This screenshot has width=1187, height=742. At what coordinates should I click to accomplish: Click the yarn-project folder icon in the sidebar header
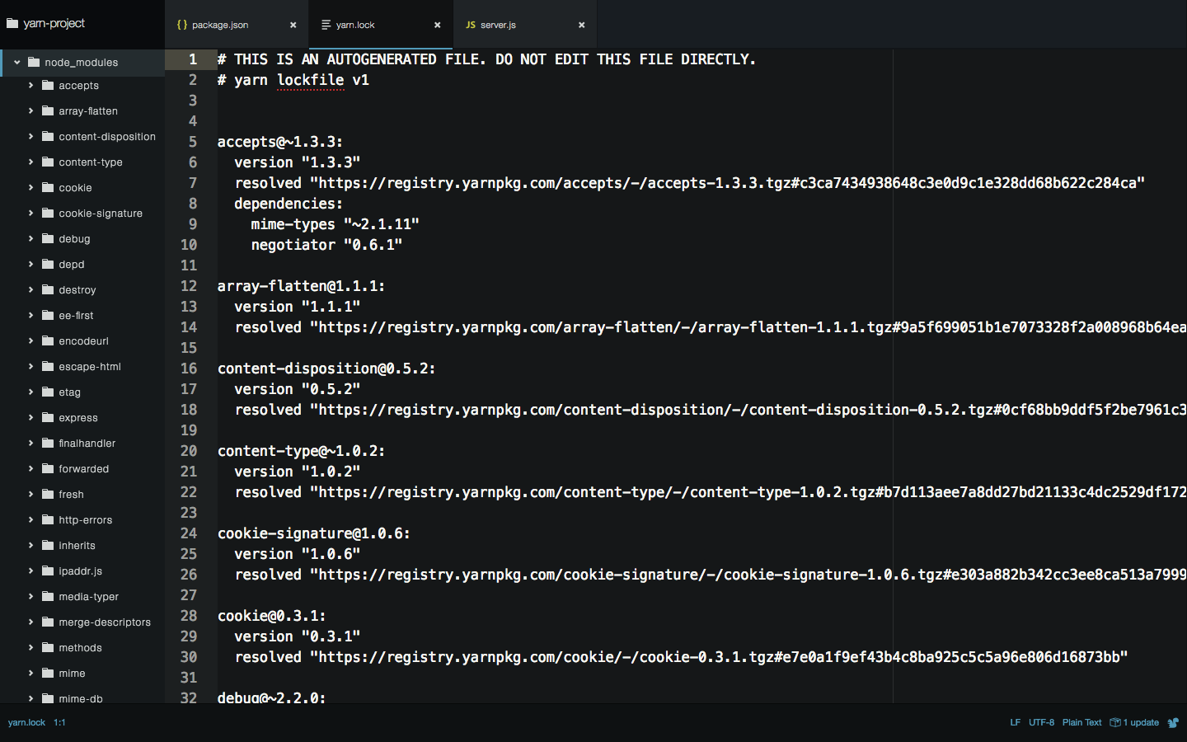(12, 23)
